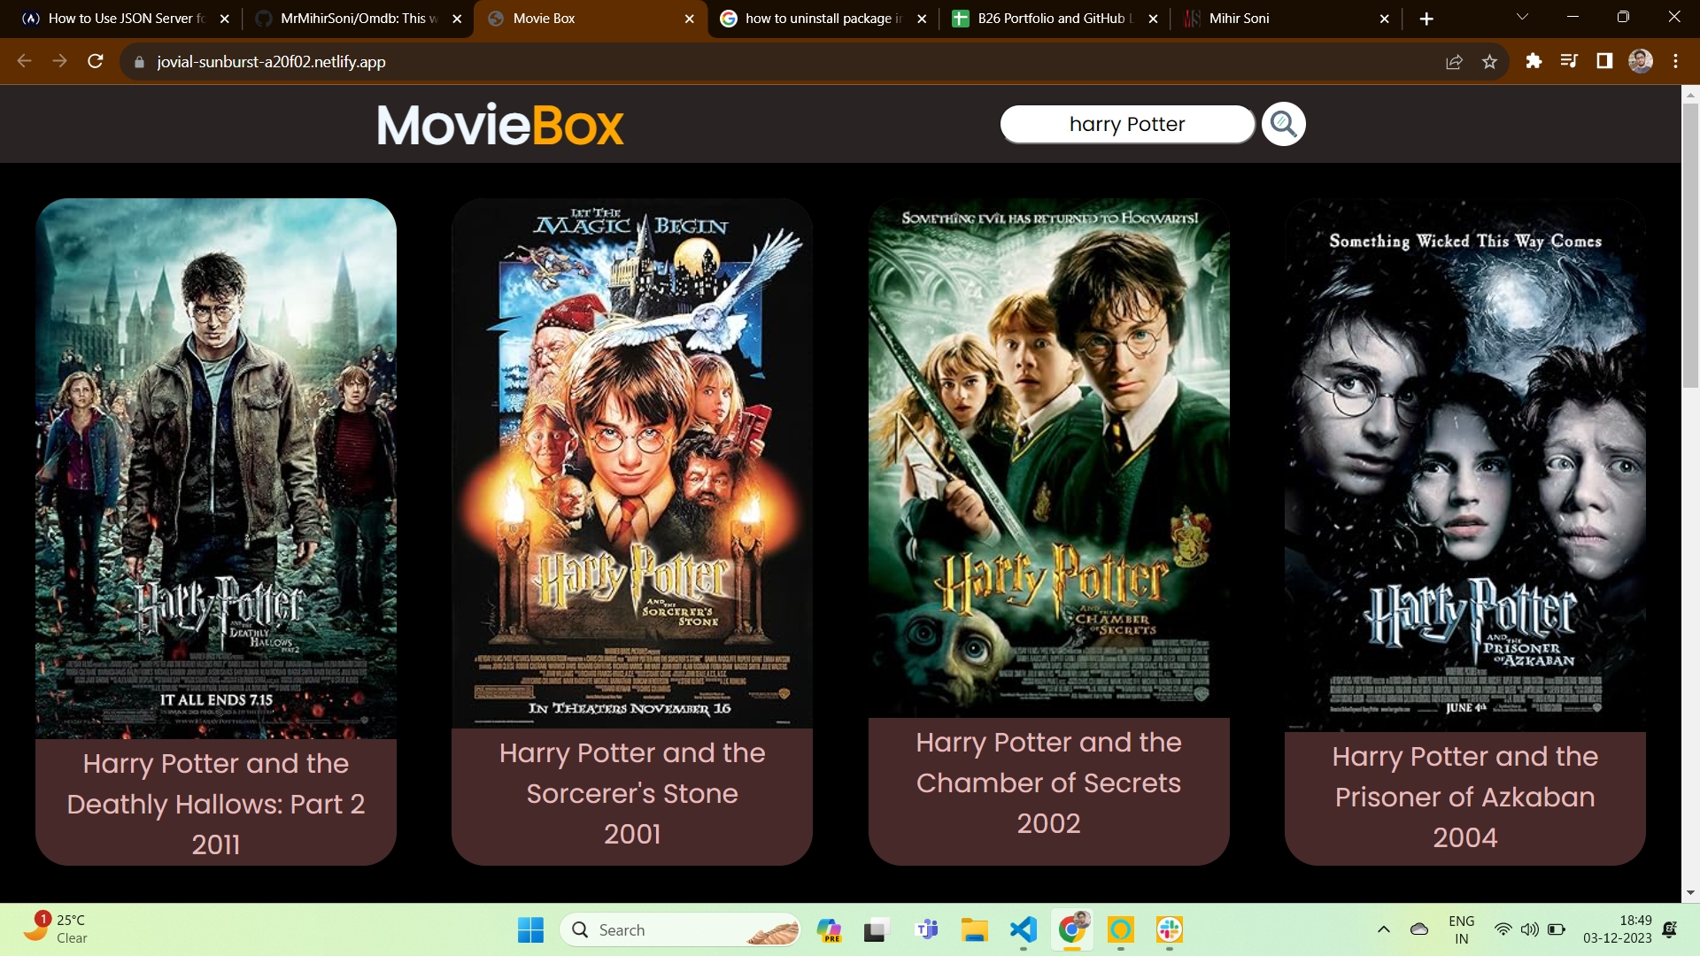Open File Explorer from taskbar
1700x956 pixels.
click(x=974, y=930)
